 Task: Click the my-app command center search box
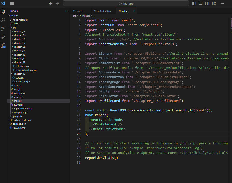pos(125,3)
